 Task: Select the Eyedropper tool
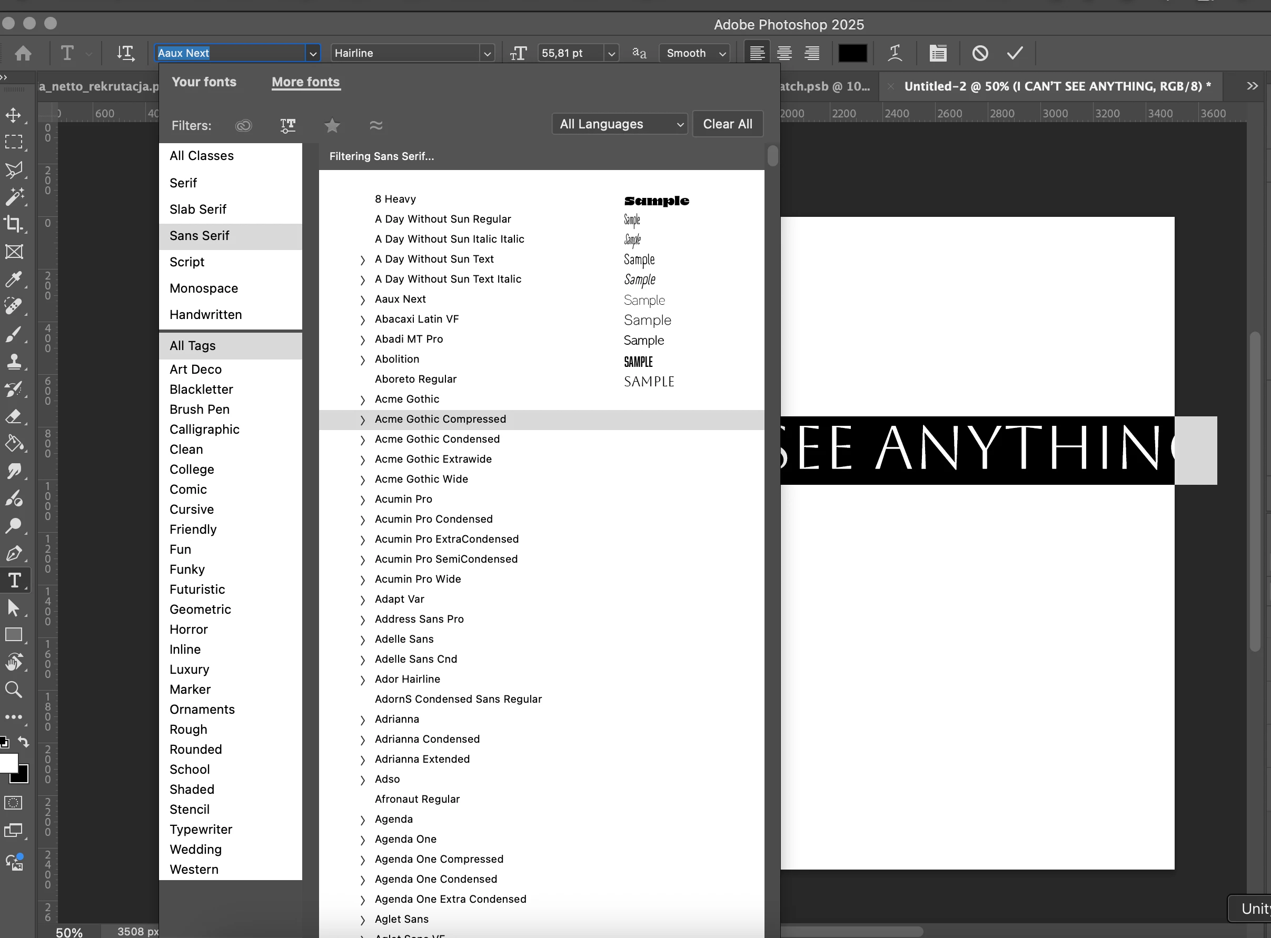pyautogui.click(x=14, y=279)
